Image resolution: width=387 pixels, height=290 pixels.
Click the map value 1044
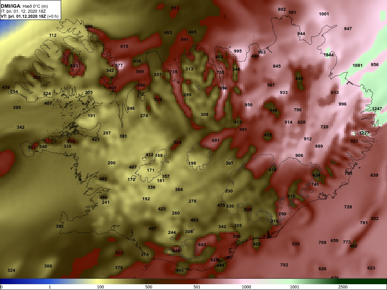329,55
